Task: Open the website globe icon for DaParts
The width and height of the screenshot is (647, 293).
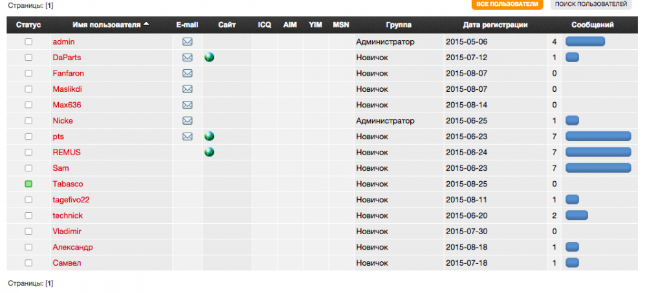Action: [x=209, y=58]
